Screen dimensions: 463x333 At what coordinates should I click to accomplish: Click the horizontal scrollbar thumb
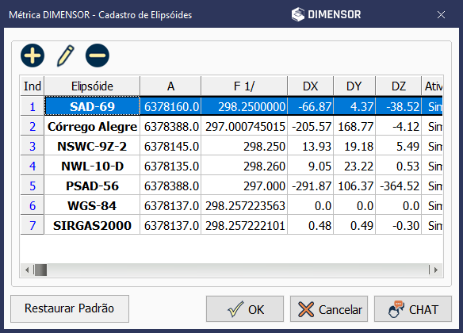click(40, 270)
